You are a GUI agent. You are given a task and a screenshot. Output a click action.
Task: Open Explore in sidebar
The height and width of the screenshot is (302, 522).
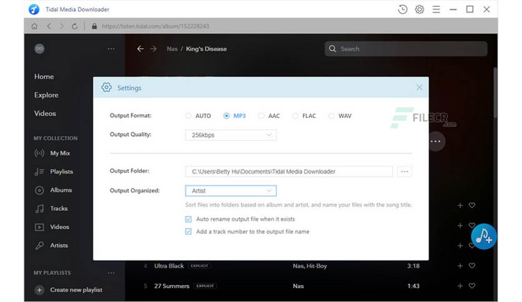coord(46,95)
